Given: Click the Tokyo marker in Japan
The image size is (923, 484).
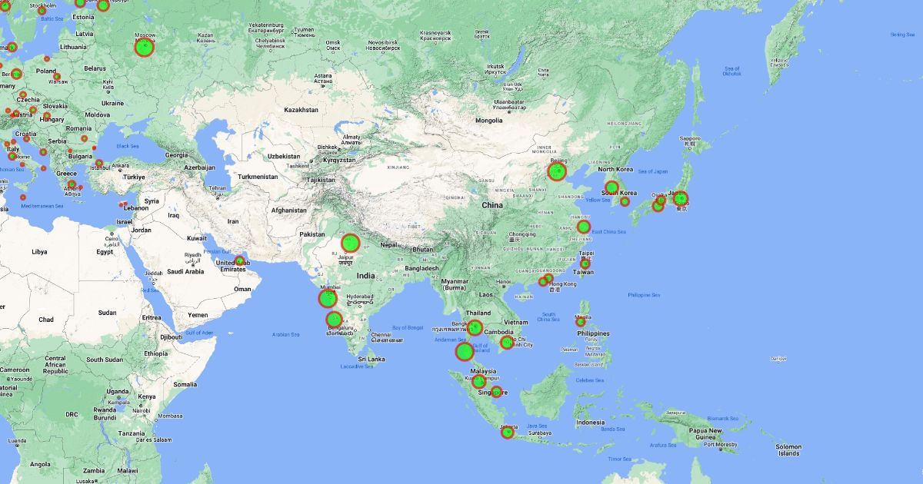Looking at the screenshot, I should [x=680, y=199].
